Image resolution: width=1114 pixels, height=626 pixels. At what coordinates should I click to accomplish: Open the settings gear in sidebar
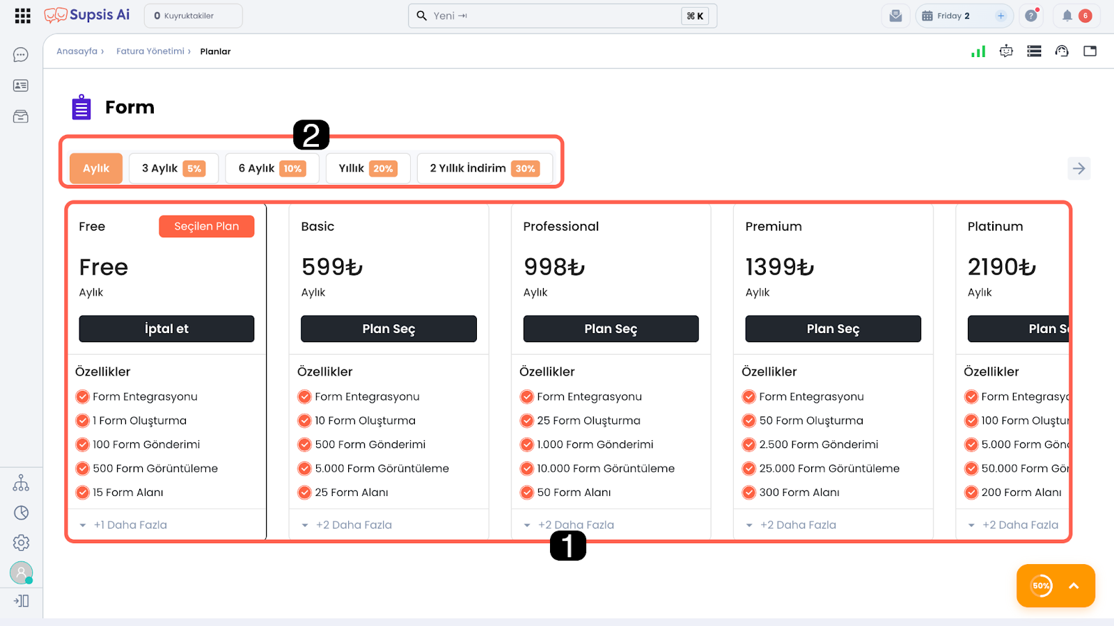(21, 543)
